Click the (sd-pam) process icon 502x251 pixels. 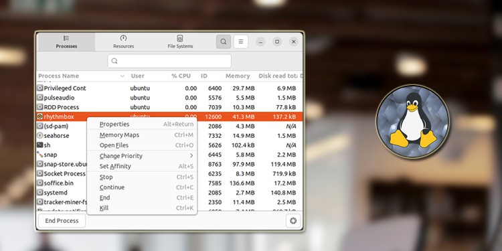coord(40,126)
